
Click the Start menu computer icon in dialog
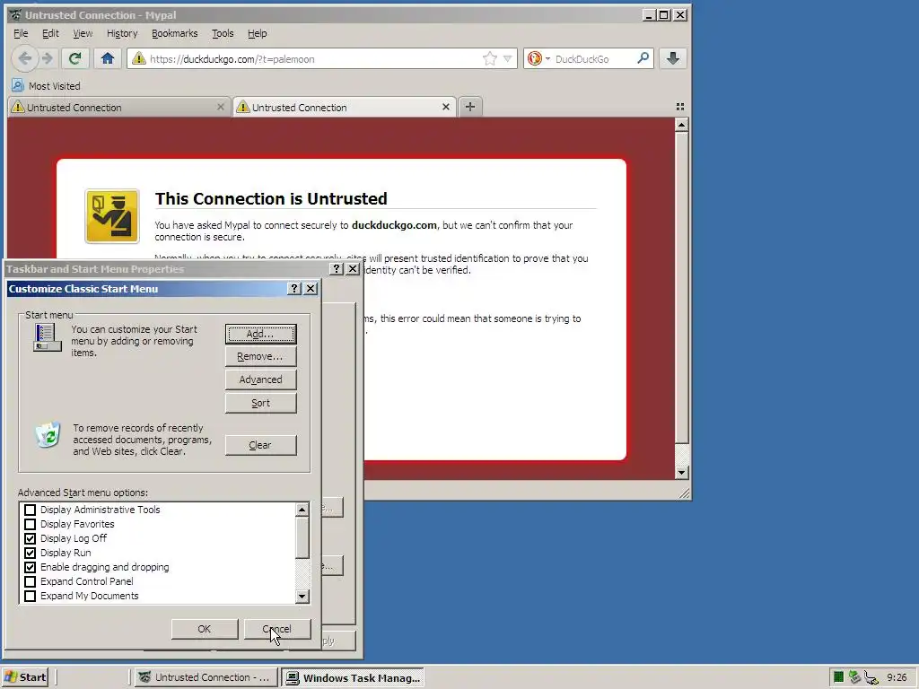pyautogui.click(x=47, y=337)
